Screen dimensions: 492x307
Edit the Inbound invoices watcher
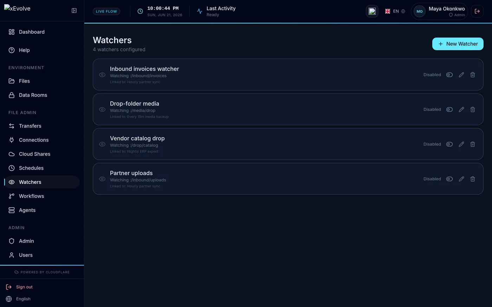point(461,75)
